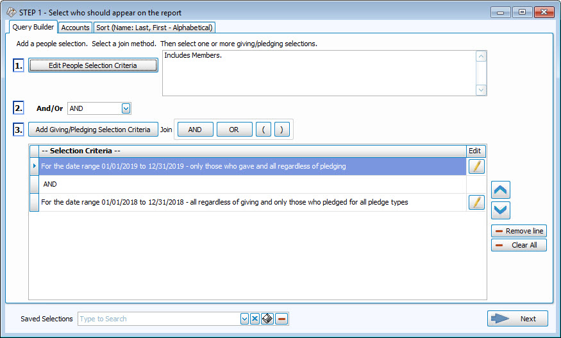Screen dimensions: 561x338
Task: Move selected line up with the up arrow
Action: 501,190
